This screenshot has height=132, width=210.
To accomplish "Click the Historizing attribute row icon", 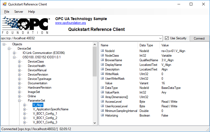I will tap(102, 115).
